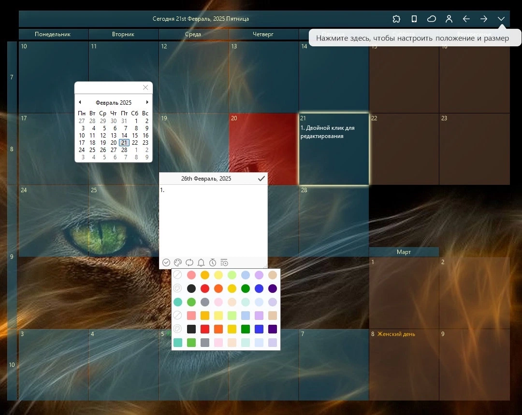Go to next period with right arrow
This screenshot has width=522, height=415.
click(x=484, y=19)
